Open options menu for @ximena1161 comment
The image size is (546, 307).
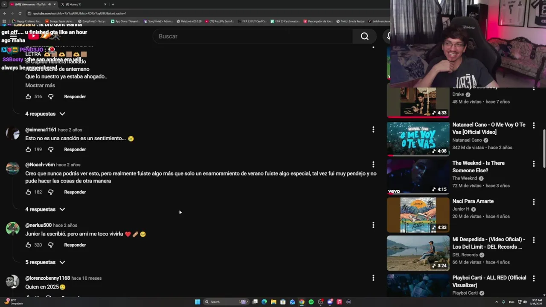[x=373, y=129]
